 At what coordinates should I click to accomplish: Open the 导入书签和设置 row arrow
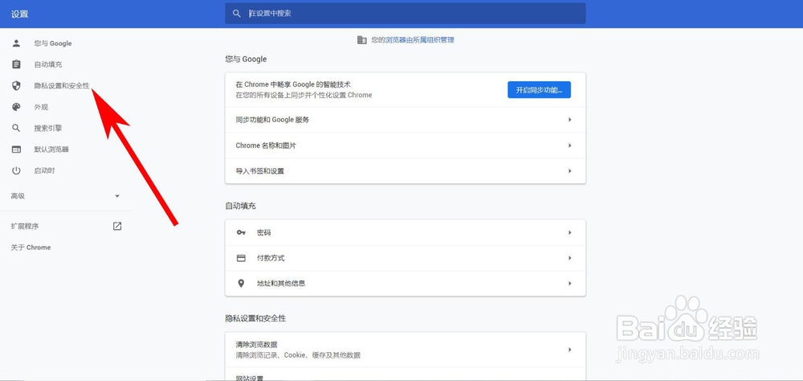point(570,170)
